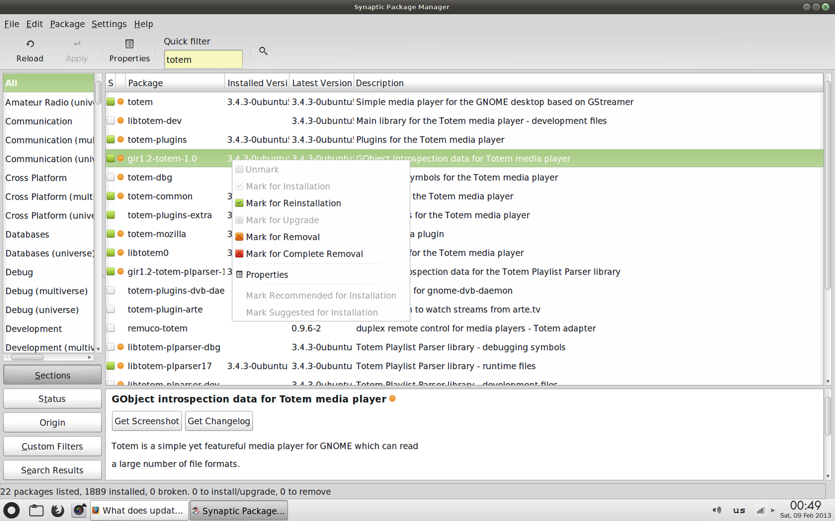Open the Properties toolbar icon
Screen dimensions: 835x521
coord(129,44)
